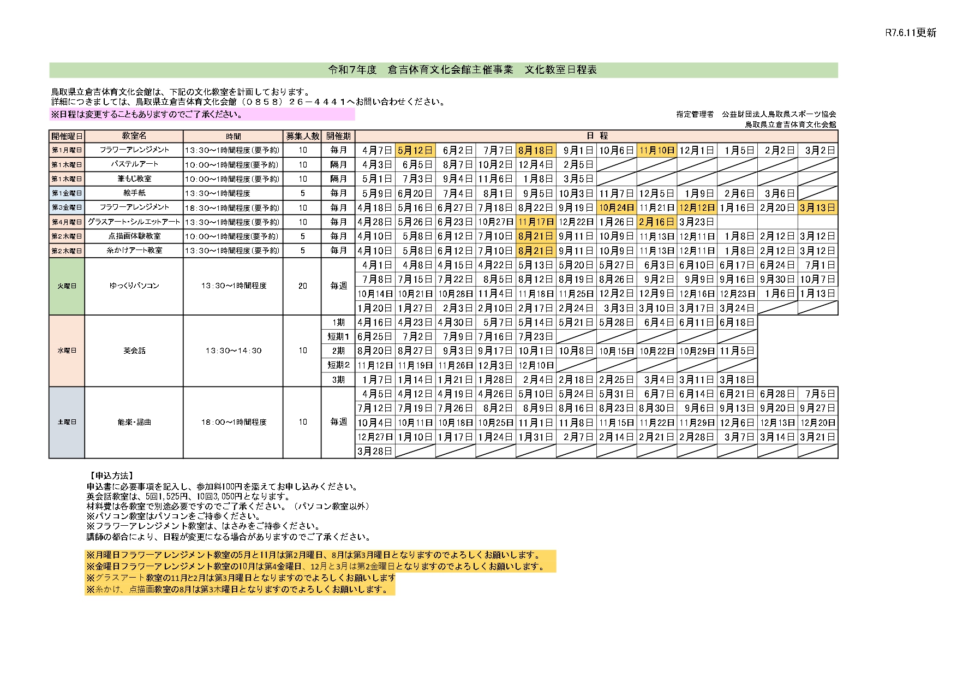Click the R7.6.11更新 revision note
Image resolution: width=957 pixels, height=677 pixels.
[910, 33]
